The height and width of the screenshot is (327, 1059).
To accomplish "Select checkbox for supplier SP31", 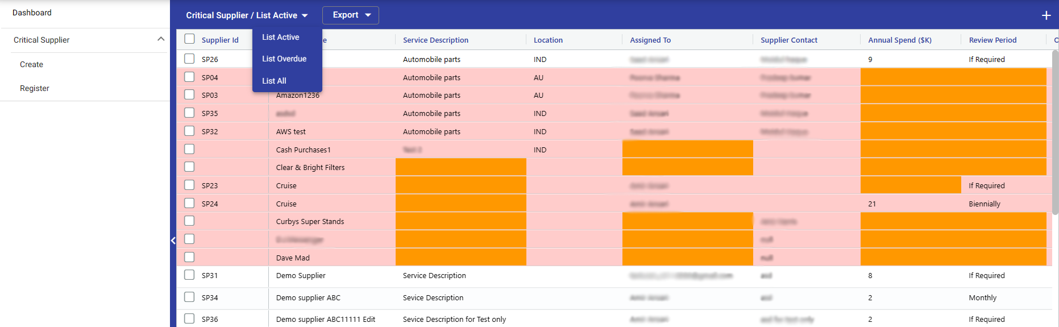I will (x=189, y=275).
